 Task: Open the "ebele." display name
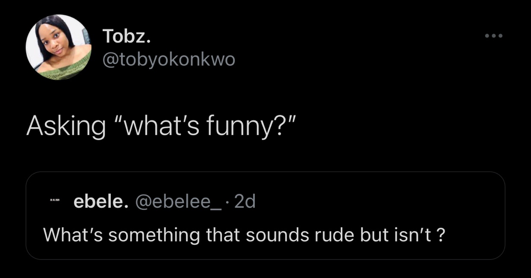coord(100,202)
